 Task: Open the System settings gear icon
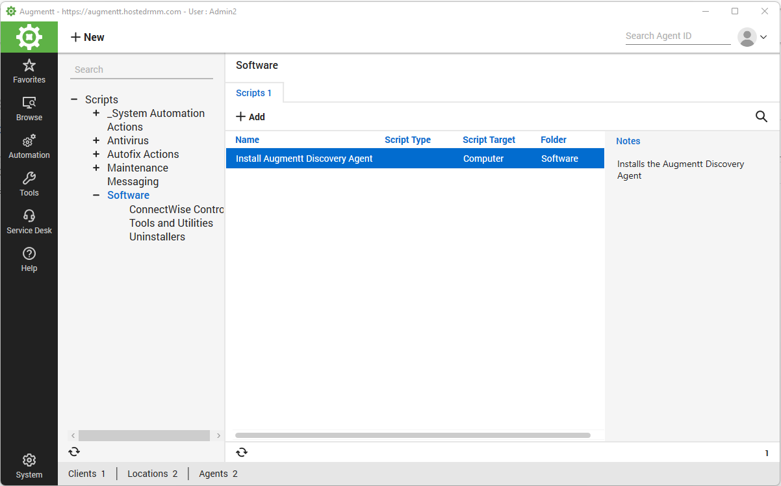[x=29, y=461]
